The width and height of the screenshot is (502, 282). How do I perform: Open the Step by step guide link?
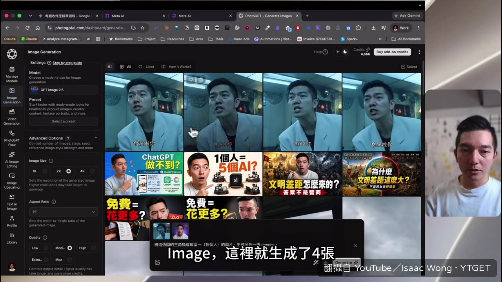point(67,63)
